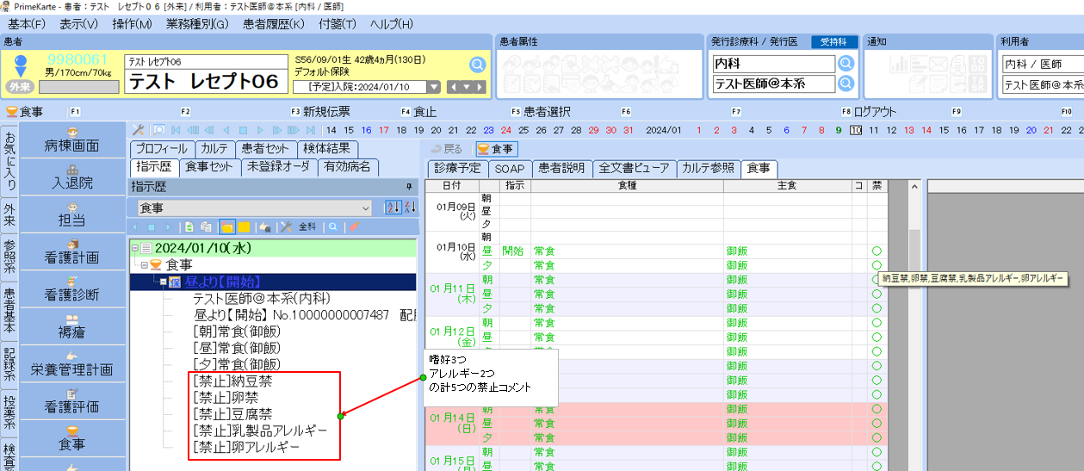Toggle the open-folder icon in 指示歴 toolbar
The image size is (1084, 471).
pyautogui.click(x=227, y=227)
